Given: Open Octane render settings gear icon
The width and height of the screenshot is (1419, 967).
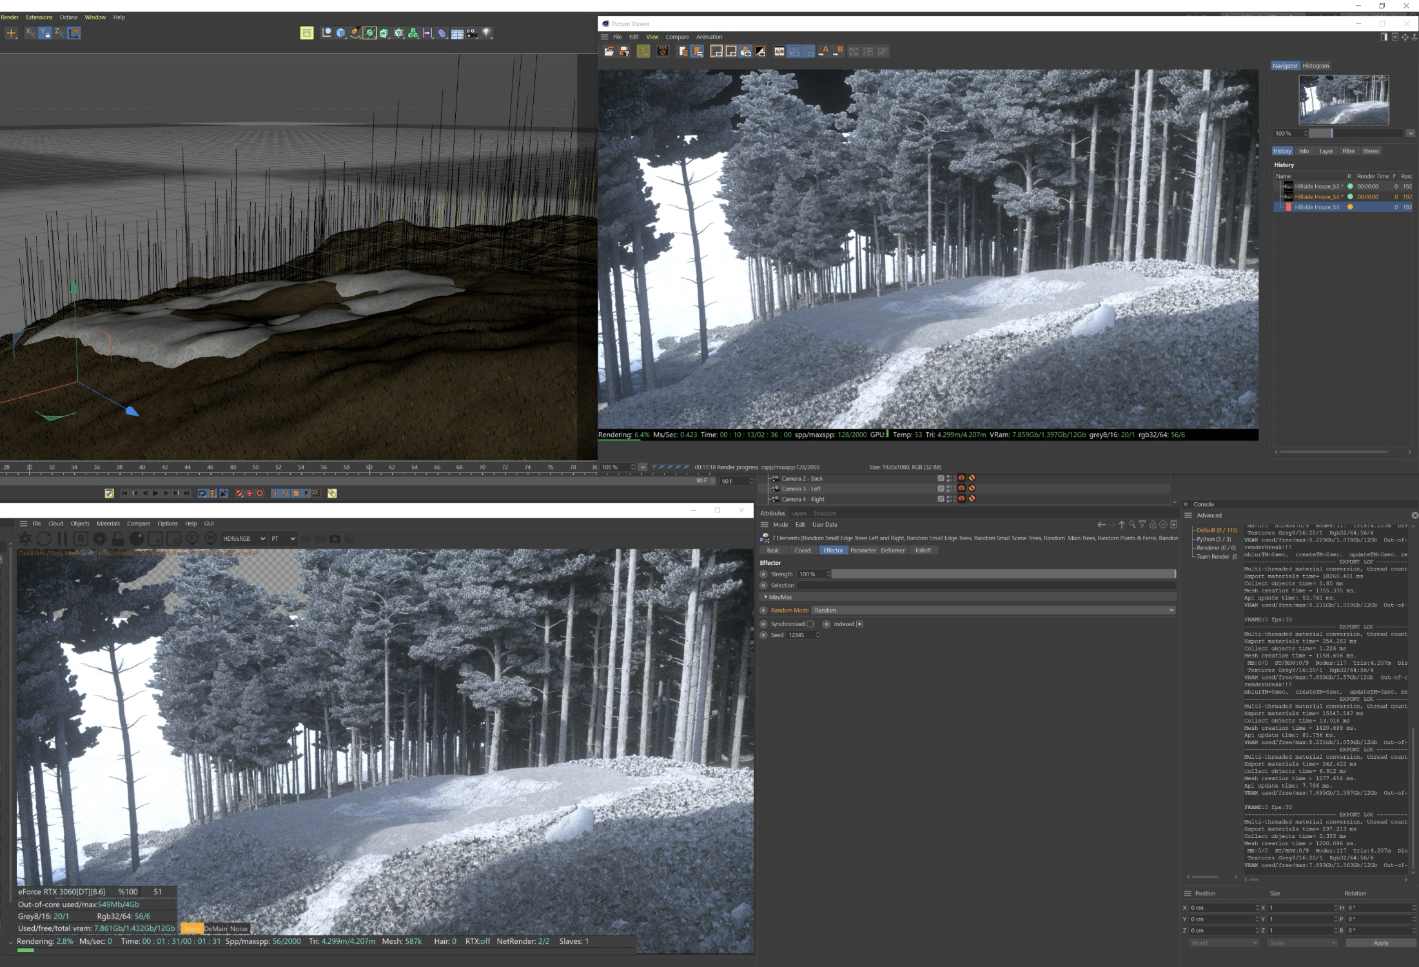Looking at the screenshot, I should (x=99, y=539).
